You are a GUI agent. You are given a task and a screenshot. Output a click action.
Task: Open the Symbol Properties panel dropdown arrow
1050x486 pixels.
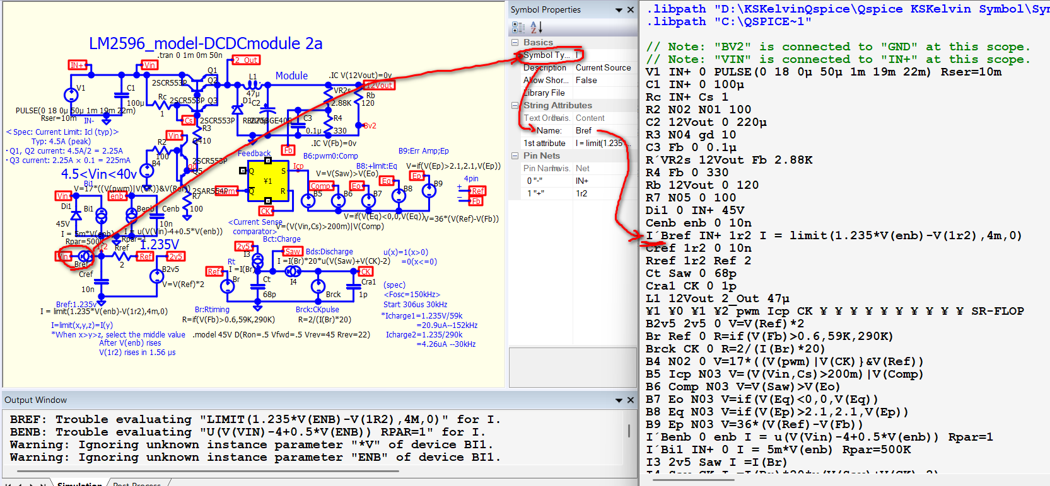click(619, 10)
